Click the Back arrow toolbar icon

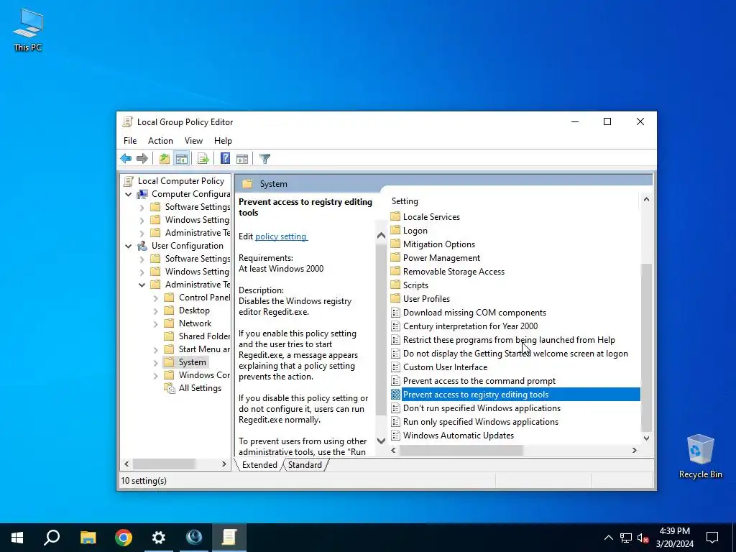126,159
